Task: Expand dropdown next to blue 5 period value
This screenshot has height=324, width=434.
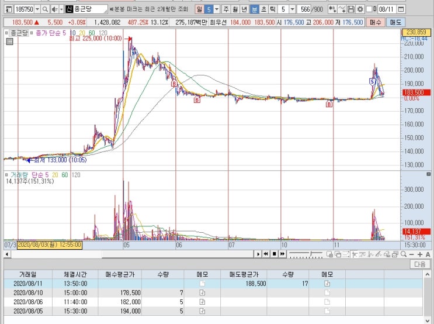Action: click(217, 9)
